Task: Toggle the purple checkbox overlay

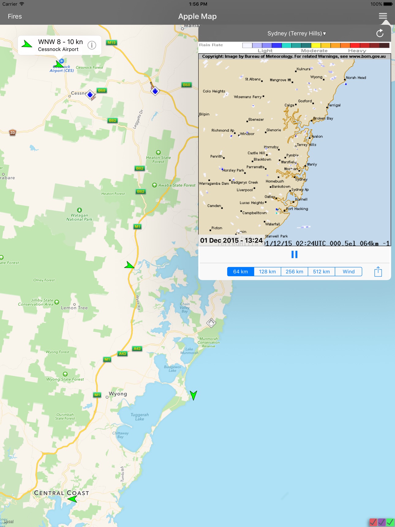Action: point(382,522)
